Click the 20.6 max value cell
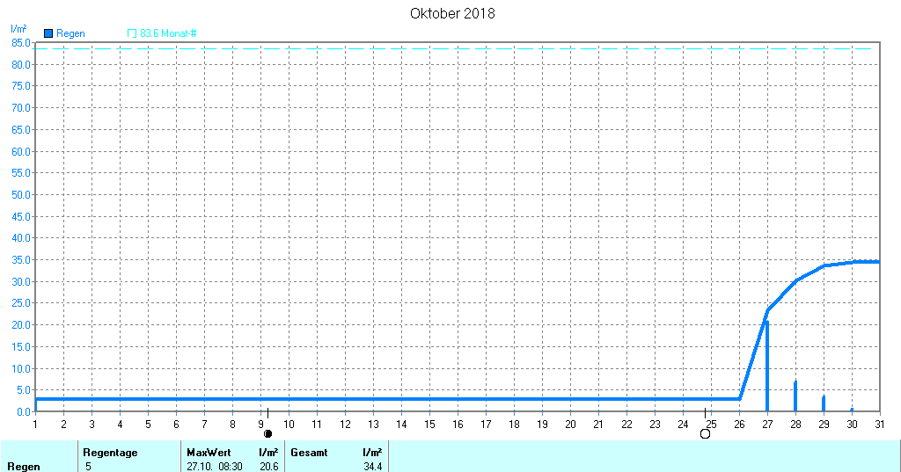 click(269, 467)
